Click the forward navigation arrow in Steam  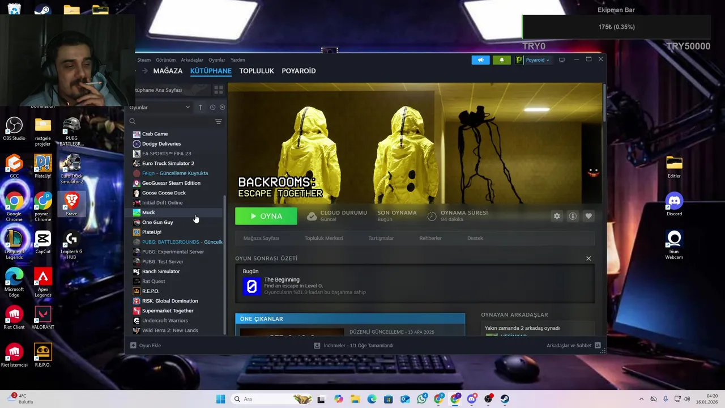[x=145, y=71]
